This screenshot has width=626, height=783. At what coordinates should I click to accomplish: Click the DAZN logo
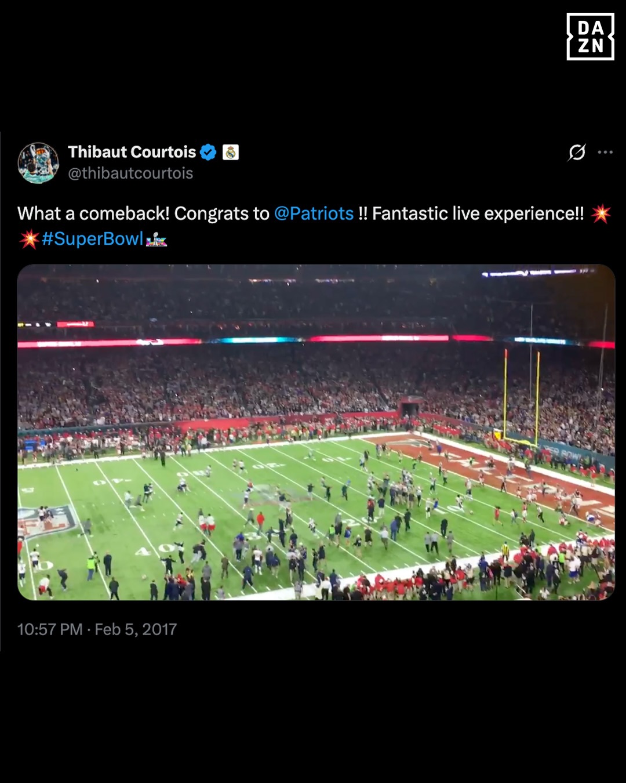coord(590,37)
